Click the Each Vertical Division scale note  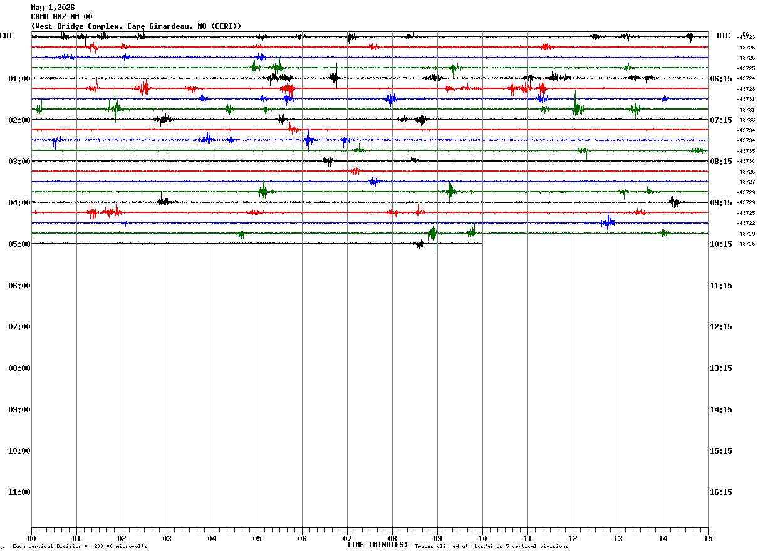[80, 547]
